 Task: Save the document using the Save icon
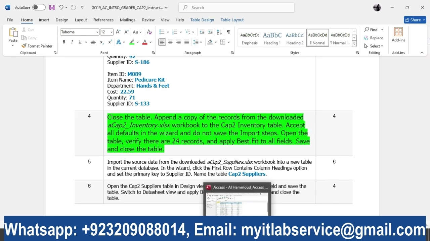pos(52,7)
